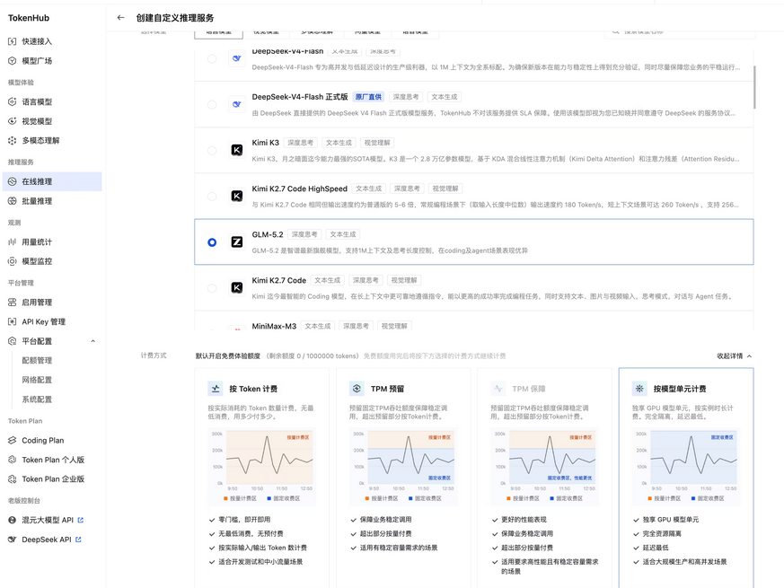Screen dimensions: 784x588
Task: Click the Kimi K2.7 Code HighSpeed logo
Action: coord(237,196)
